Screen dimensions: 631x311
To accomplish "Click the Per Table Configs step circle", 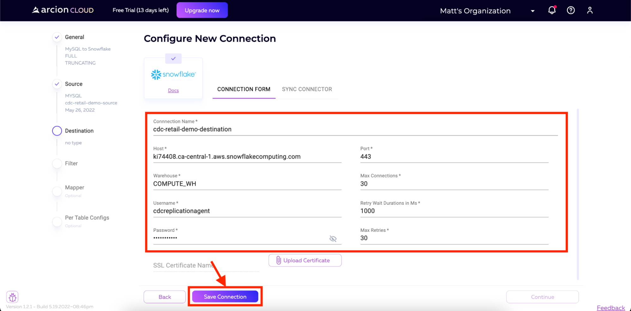I will [x=57, y=221].
